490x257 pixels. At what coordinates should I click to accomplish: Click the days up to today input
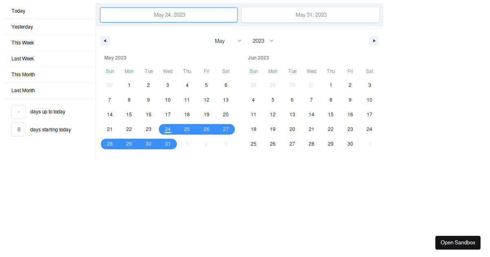click(x=19, y=112)
